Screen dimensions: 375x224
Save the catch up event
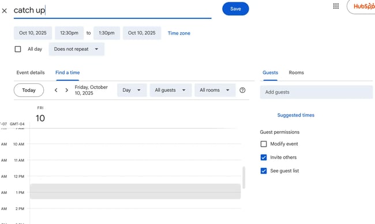click(235, 9)
